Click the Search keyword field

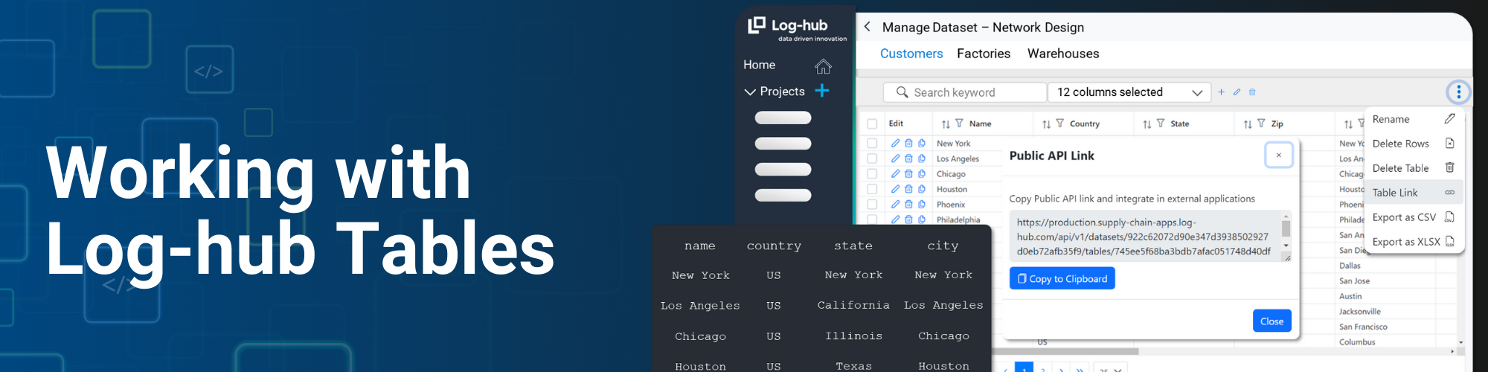pyautogui.click(x=965, y=92)
